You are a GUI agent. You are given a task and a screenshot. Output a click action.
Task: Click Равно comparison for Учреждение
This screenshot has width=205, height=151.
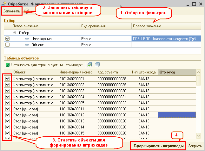pos(106,39)
